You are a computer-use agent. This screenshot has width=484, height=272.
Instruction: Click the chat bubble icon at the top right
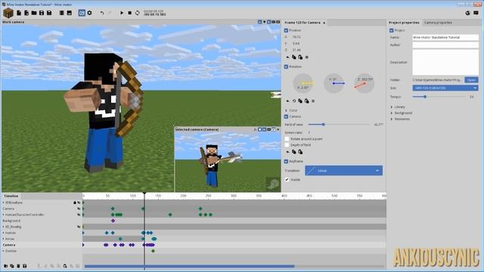pos(476,13)
